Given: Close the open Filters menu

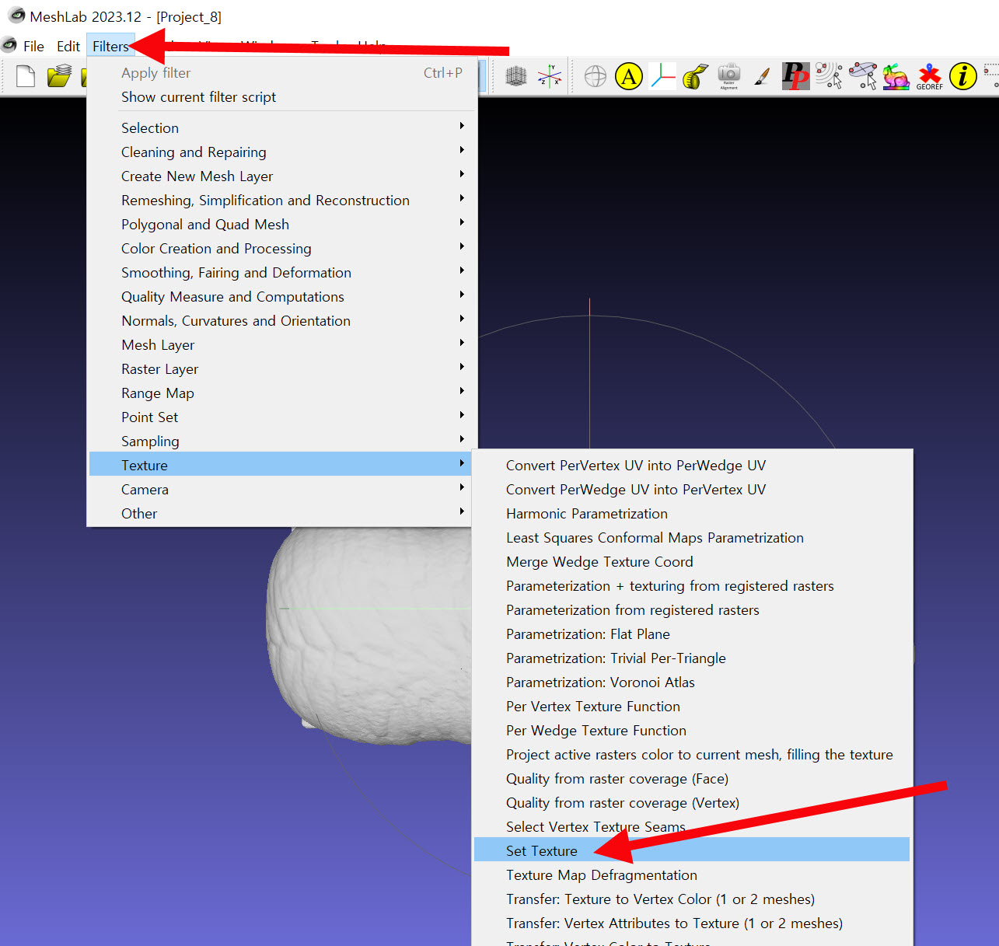Looking at the screenshot, I should pyautogui.click(x=110, y=46).
